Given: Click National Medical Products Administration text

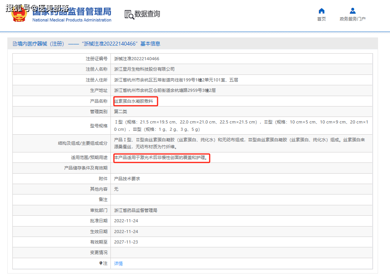Looking at the screenshot, I should click(x=72, y=20).
